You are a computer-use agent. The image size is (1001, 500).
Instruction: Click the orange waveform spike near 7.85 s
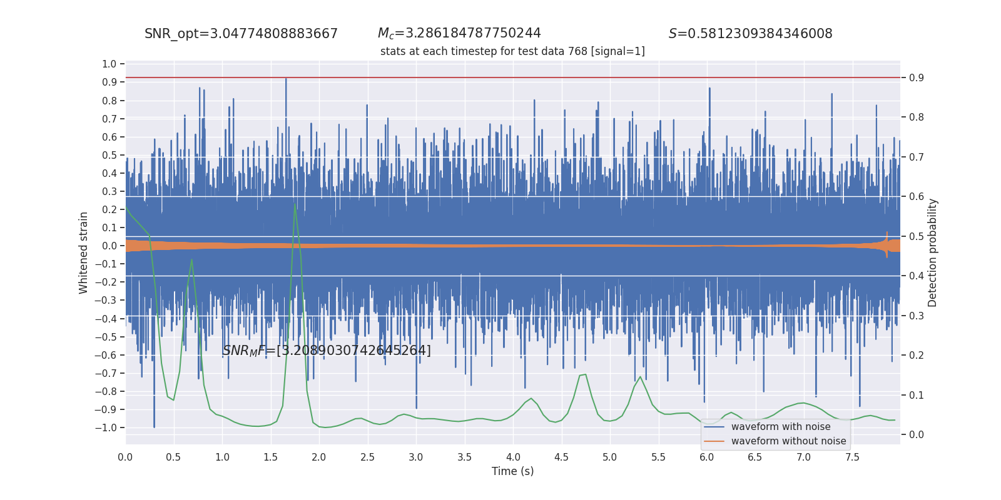(x=887, y=244)
